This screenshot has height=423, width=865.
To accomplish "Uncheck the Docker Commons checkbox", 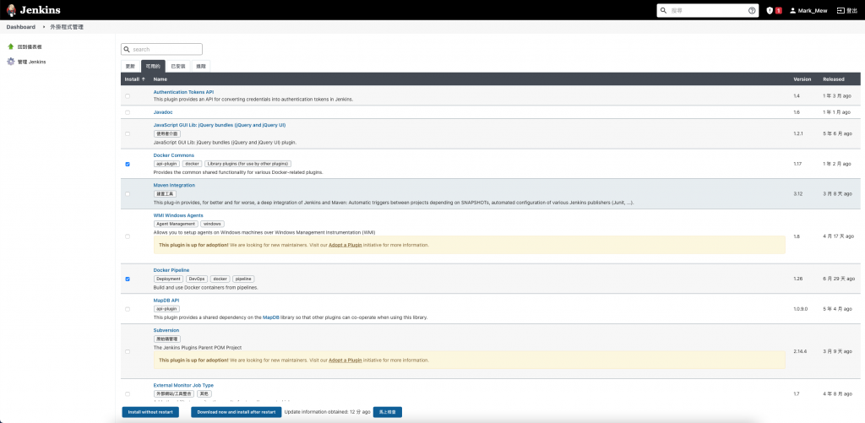I will pos(128,165).
